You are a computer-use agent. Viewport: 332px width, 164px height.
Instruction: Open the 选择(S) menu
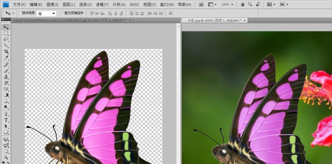tap(85, 5)
